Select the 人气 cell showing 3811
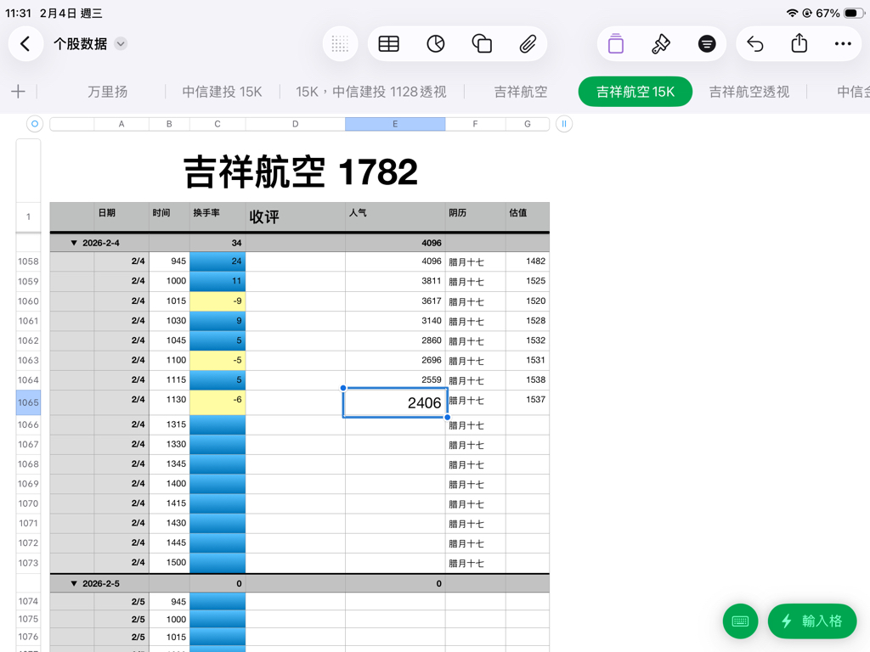This screenshot has height=652, width=870. click(x=395, y=281)
